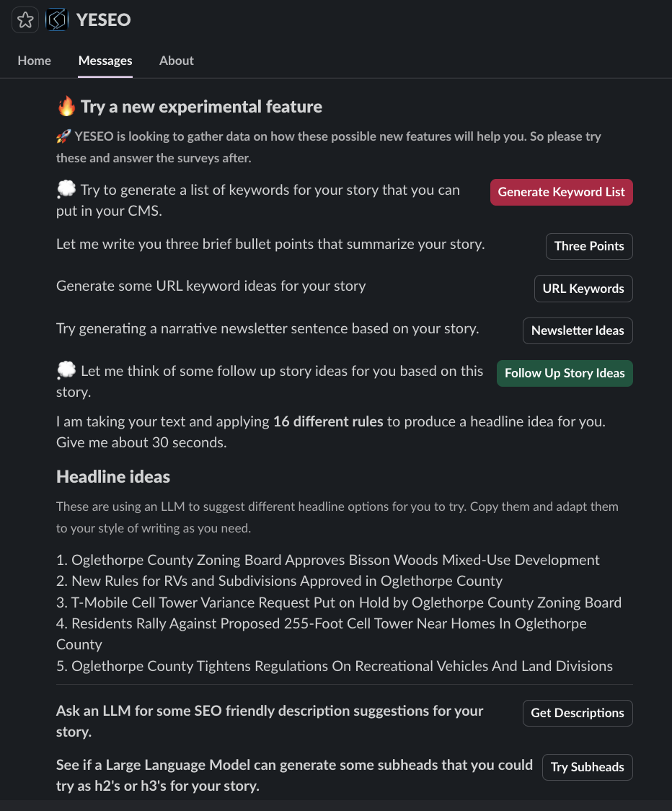Click the thought bubble emoji beside follow up text
The image size is (672, 811).
tap(66, 371)
